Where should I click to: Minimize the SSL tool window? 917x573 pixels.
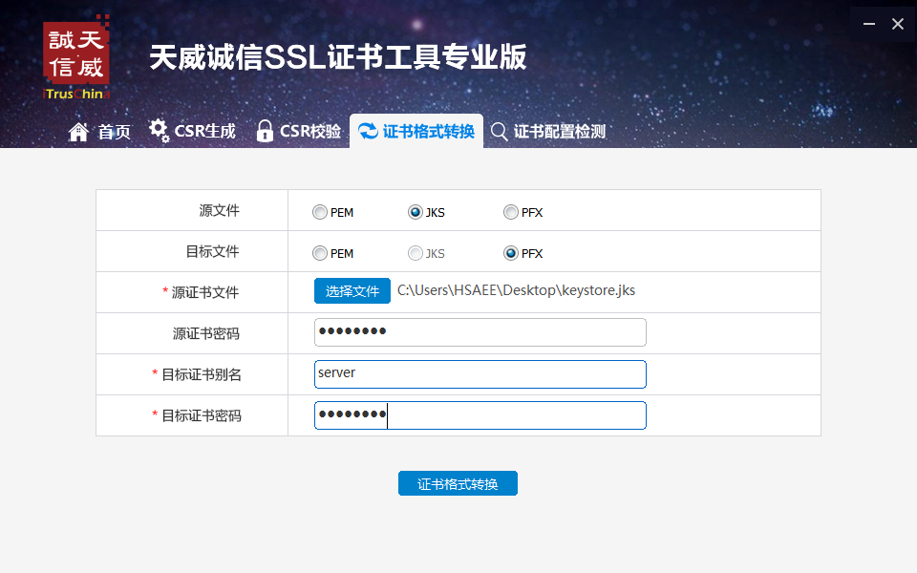869,24
